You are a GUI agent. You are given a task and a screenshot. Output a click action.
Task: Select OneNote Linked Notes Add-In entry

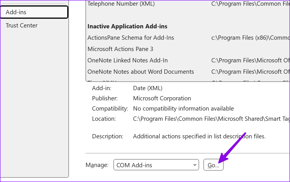click(127, 60)
